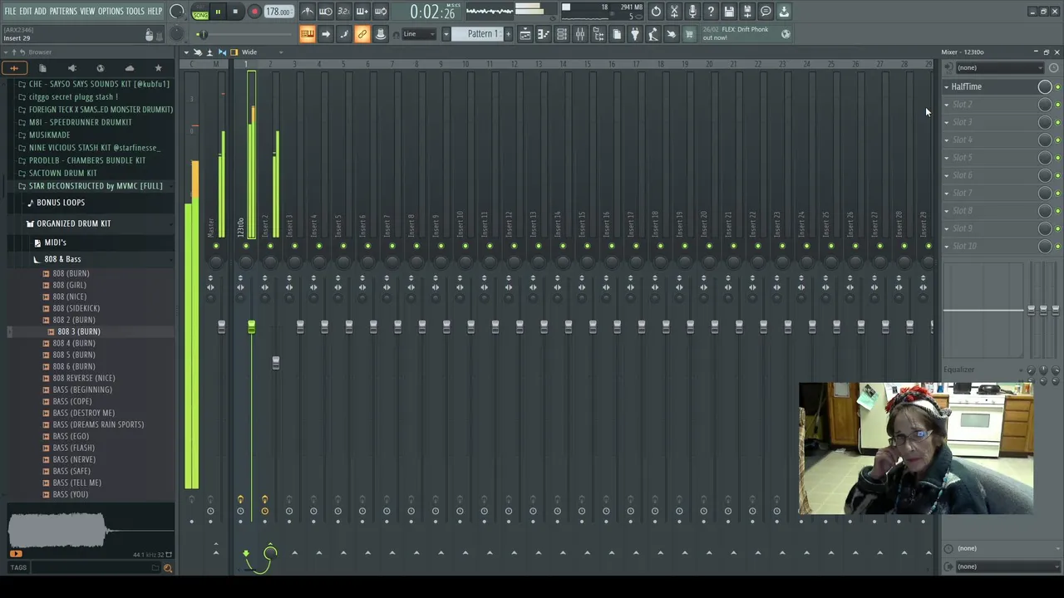Collapse STAR DECONSTRUCTED by MVMC folder
This screenshot has width=1064, height=598.
96,186
